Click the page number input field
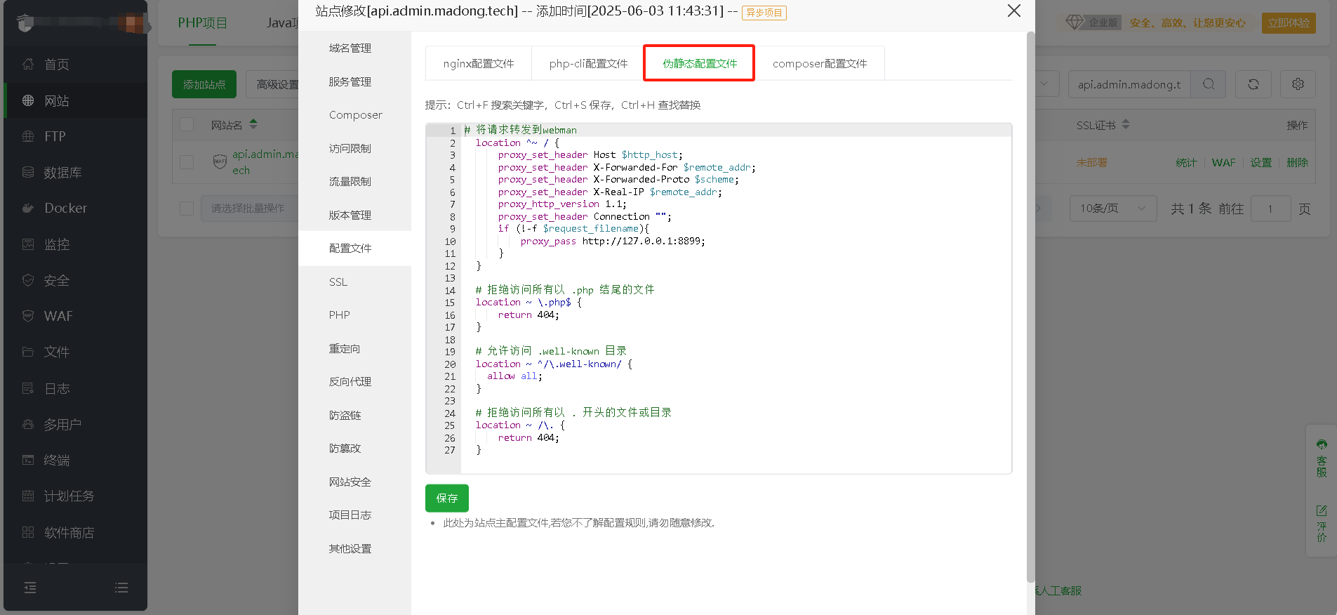The width and height of the screenshot is (1337, 615). 1270,209
